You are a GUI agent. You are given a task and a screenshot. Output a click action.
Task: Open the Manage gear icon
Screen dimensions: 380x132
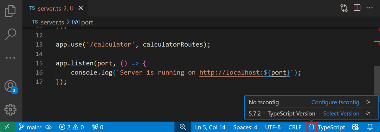(10, 110)
